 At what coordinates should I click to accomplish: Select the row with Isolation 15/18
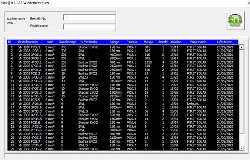(123, 62)
